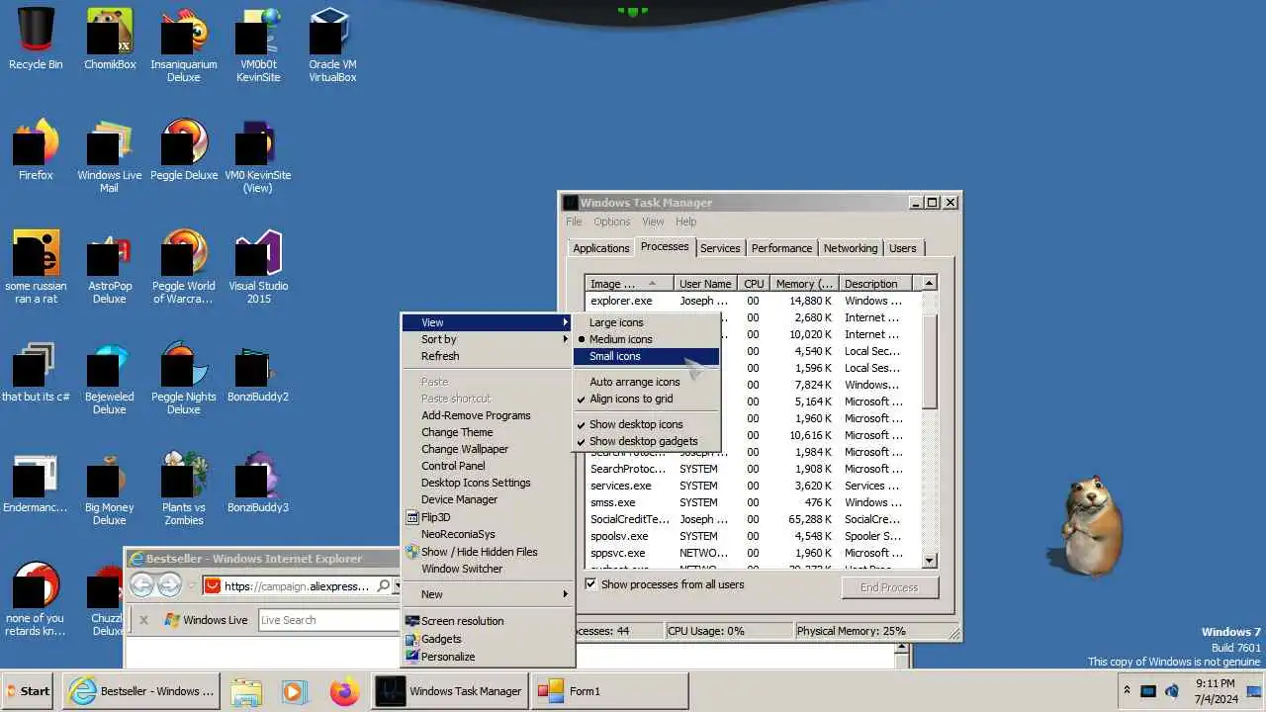The width and height of the screenshot is (1266, 712).
Task: Sort processes by Image Name column header
Action: 629,284
